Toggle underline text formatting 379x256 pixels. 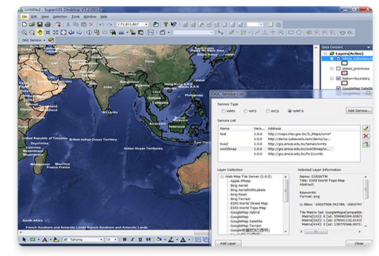click(x=140, y=239)
